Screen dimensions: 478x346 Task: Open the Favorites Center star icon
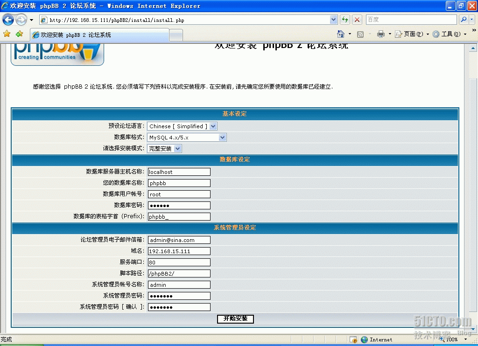(x=7, y=34)
